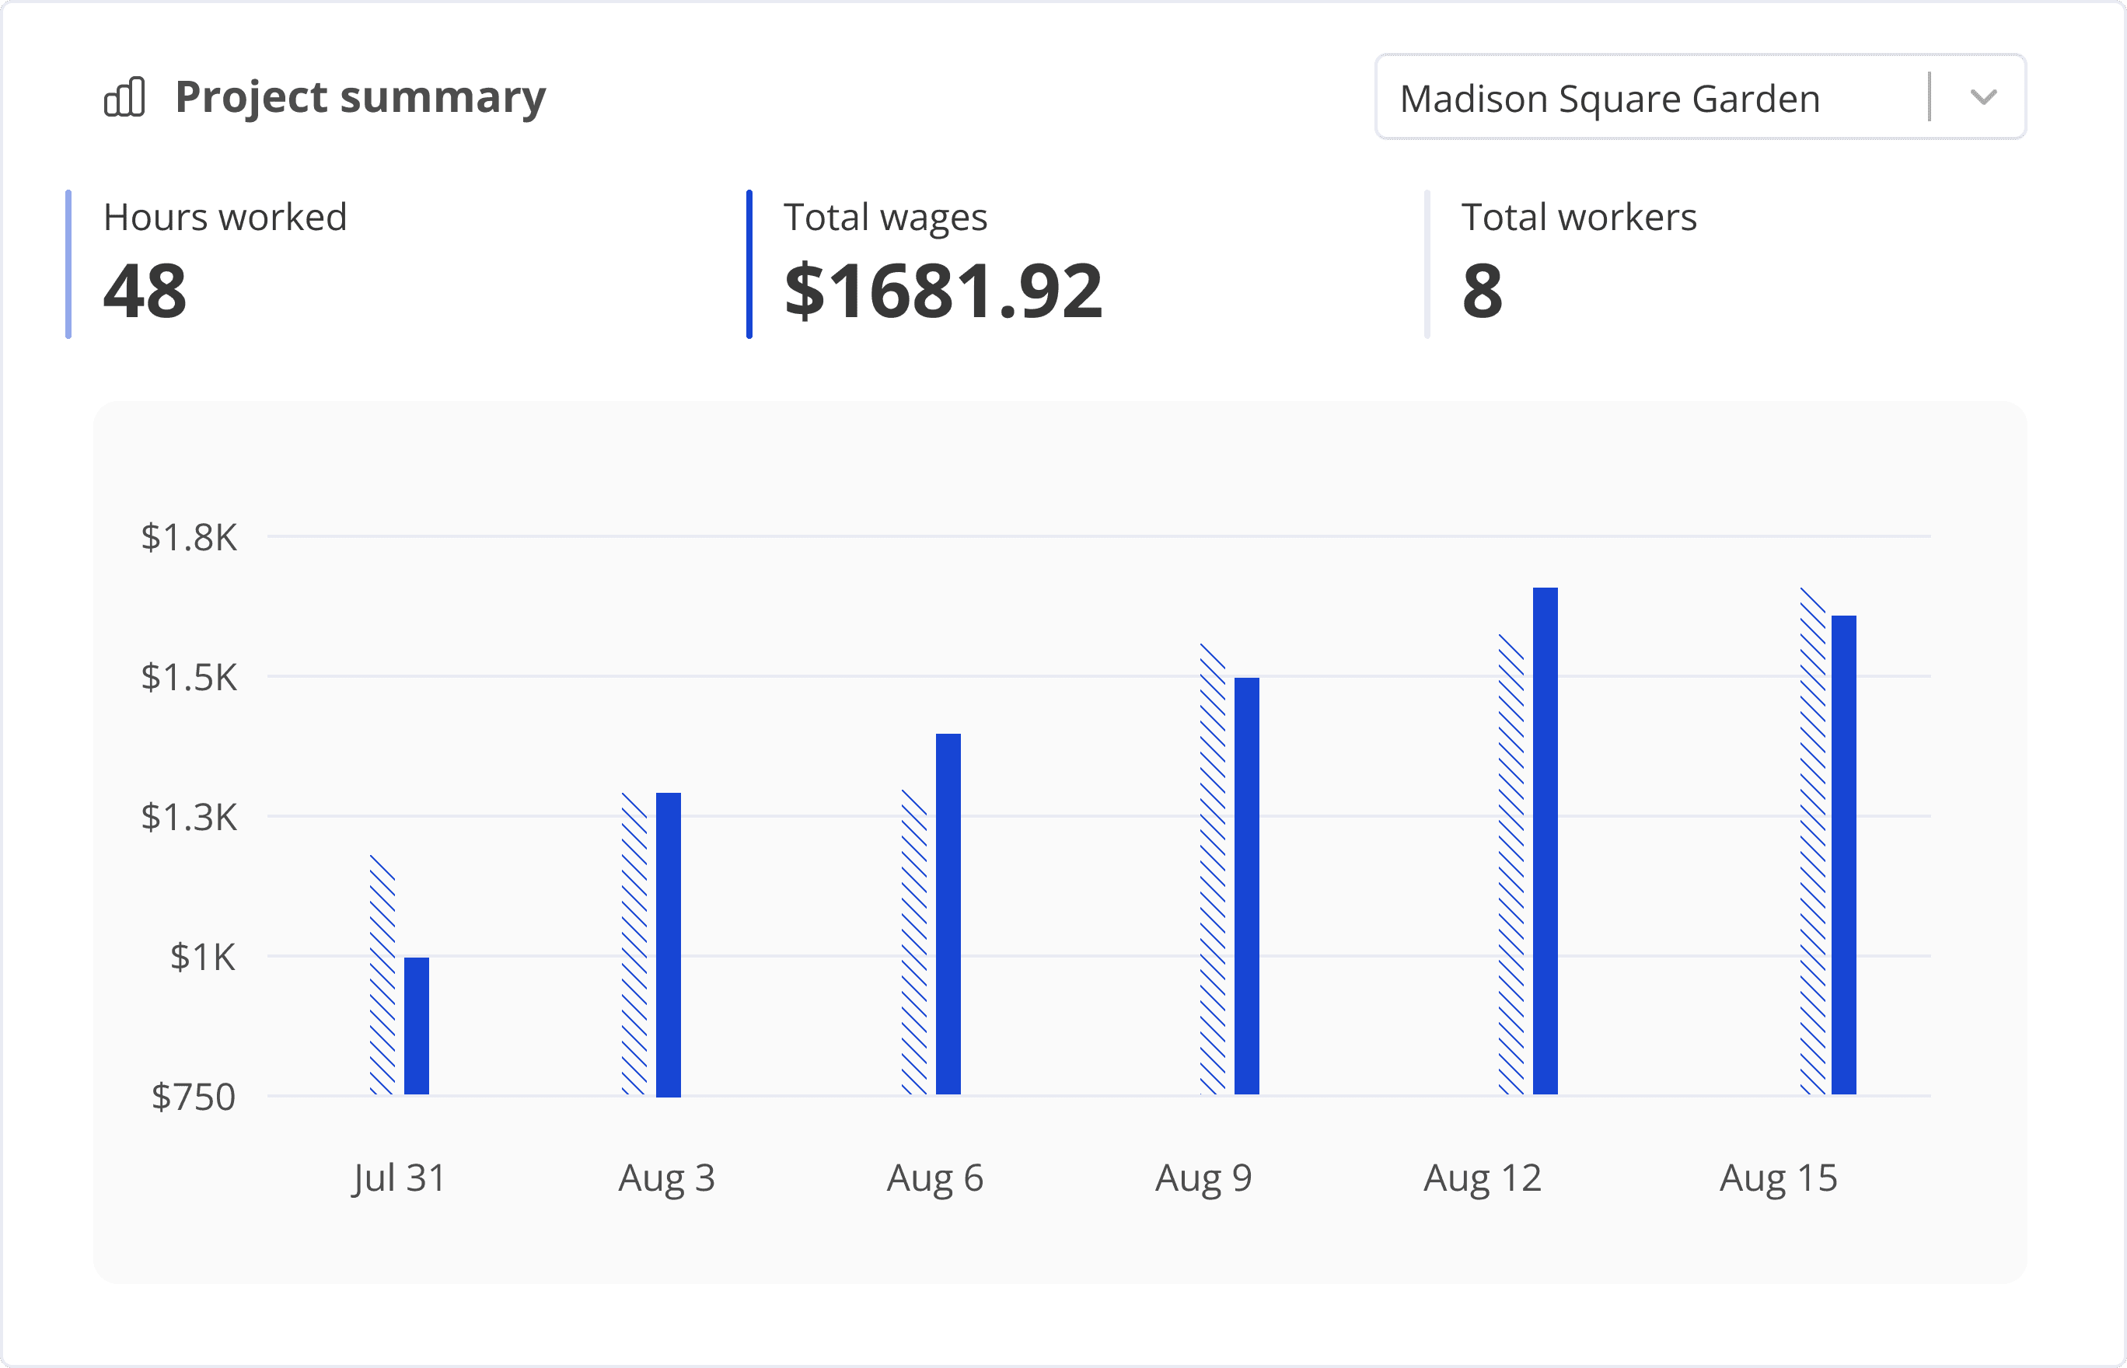The image size is (2127, 1368).
Task: Click the hatched bar for Aug 9
Action: (x=1212, y=869)
